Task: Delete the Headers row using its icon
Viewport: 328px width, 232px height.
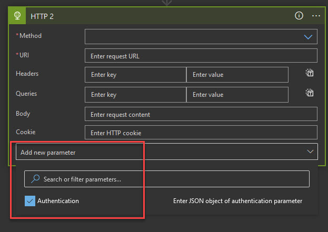Action: [x=310, y=73]
